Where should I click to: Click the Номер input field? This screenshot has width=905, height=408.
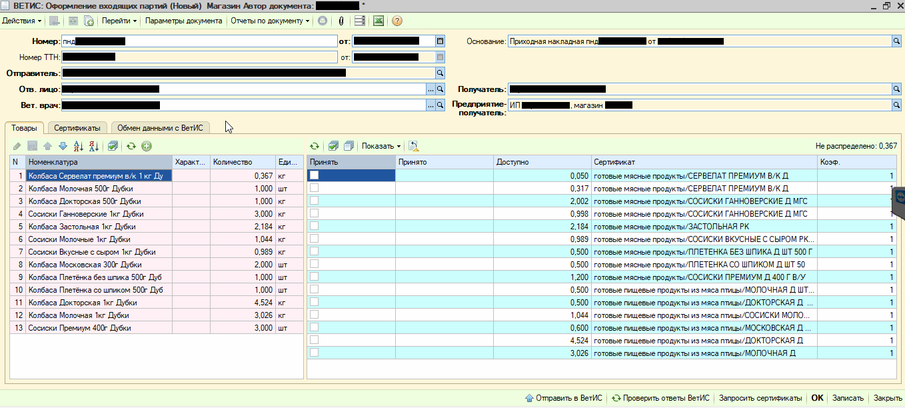[199, 41]
